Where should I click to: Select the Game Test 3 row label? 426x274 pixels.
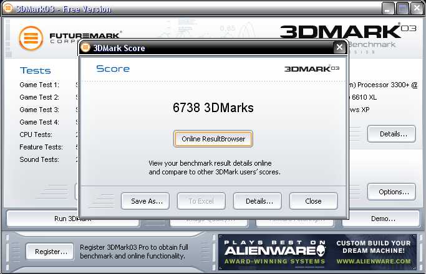39,110
